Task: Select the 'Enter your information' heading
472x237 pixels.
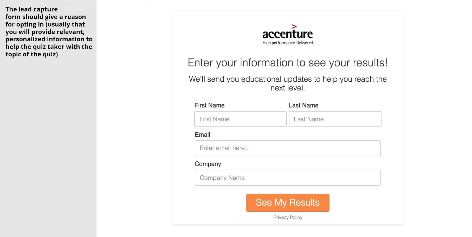Action: click(288, 63)
